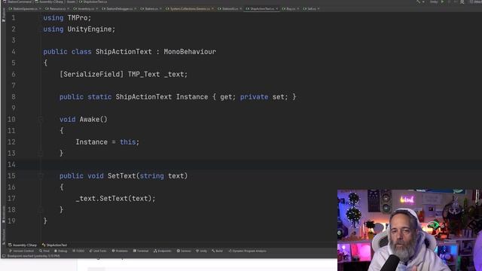This screenshot has width=482, height=271.
Task: Open the Terminal tool window
Action: click(x=141, y=251)
